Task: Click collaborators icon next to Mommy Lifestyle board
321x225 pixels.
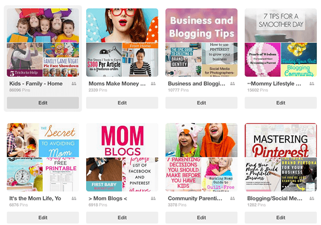Action: [312, 84]
